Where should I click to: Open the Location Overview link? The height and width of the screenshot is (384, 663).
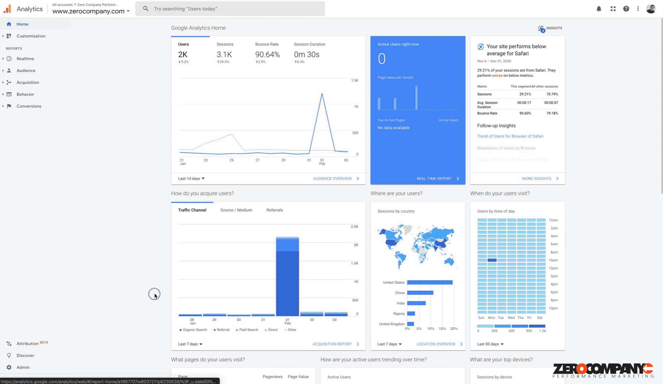(x=436, y=344)
